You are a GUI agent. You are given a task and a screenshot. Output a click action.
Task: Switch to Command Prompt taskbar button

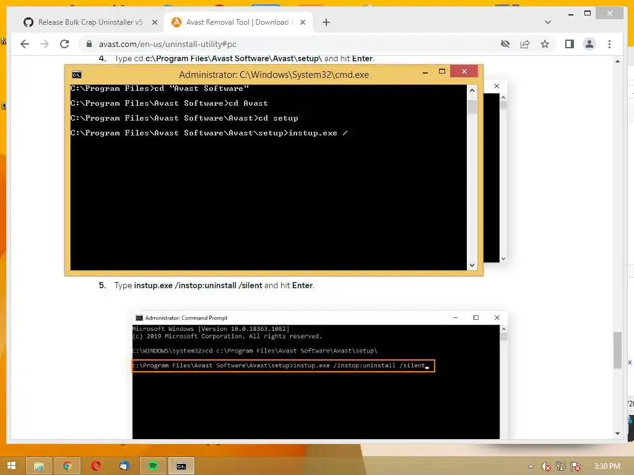coord(181,466)
